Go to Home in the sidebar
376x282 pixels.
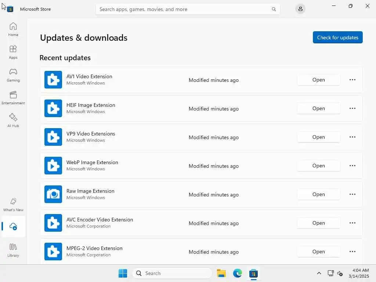(x=13, y=29)
